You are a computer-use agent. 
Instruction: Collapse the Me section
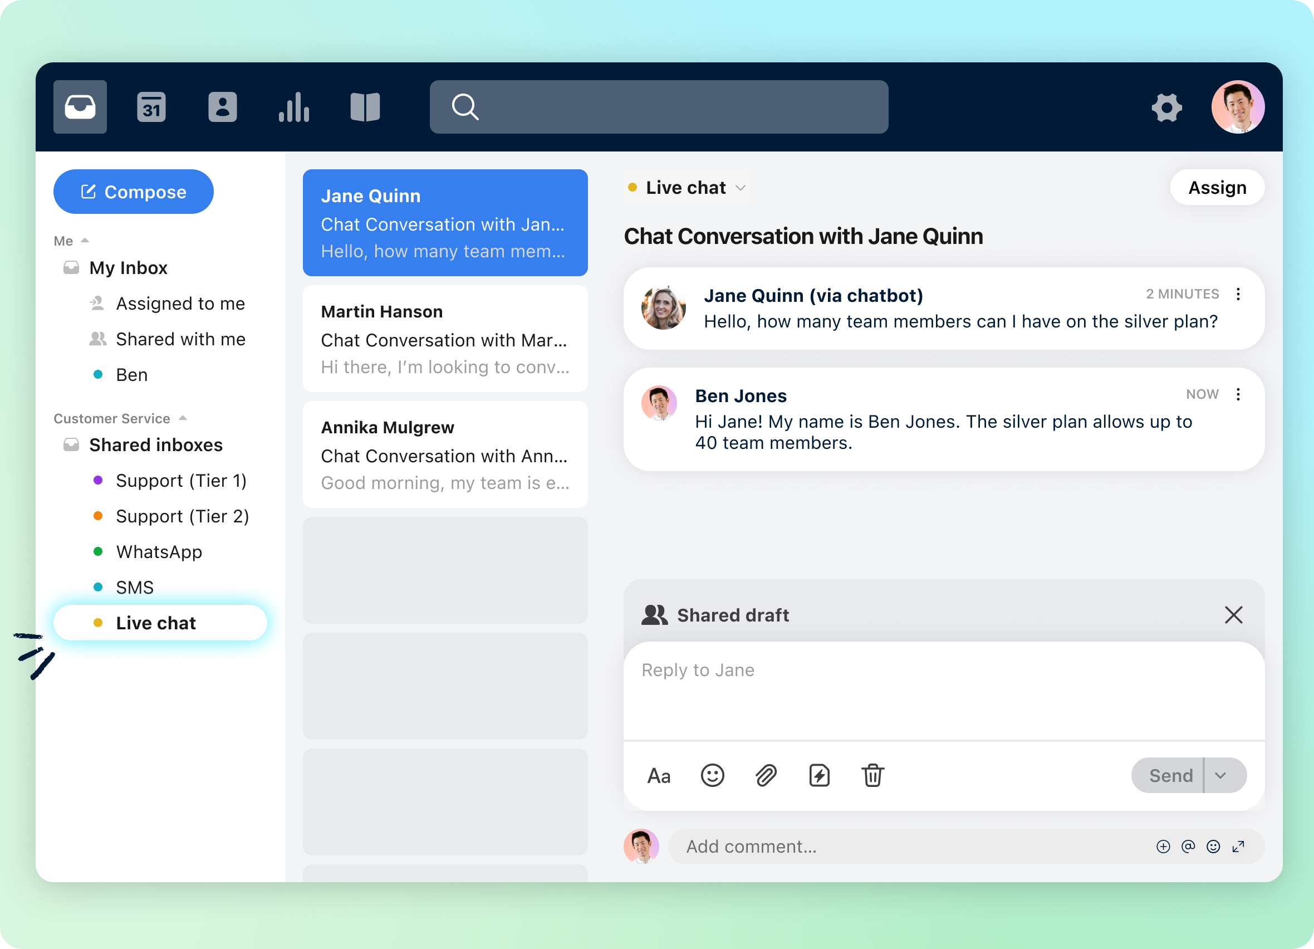[x=85, y=240]
